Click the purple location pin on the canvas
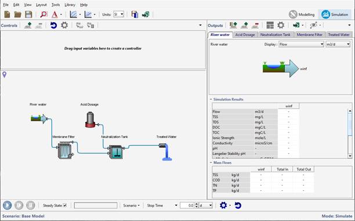355x221 pixels. (4, 74)
